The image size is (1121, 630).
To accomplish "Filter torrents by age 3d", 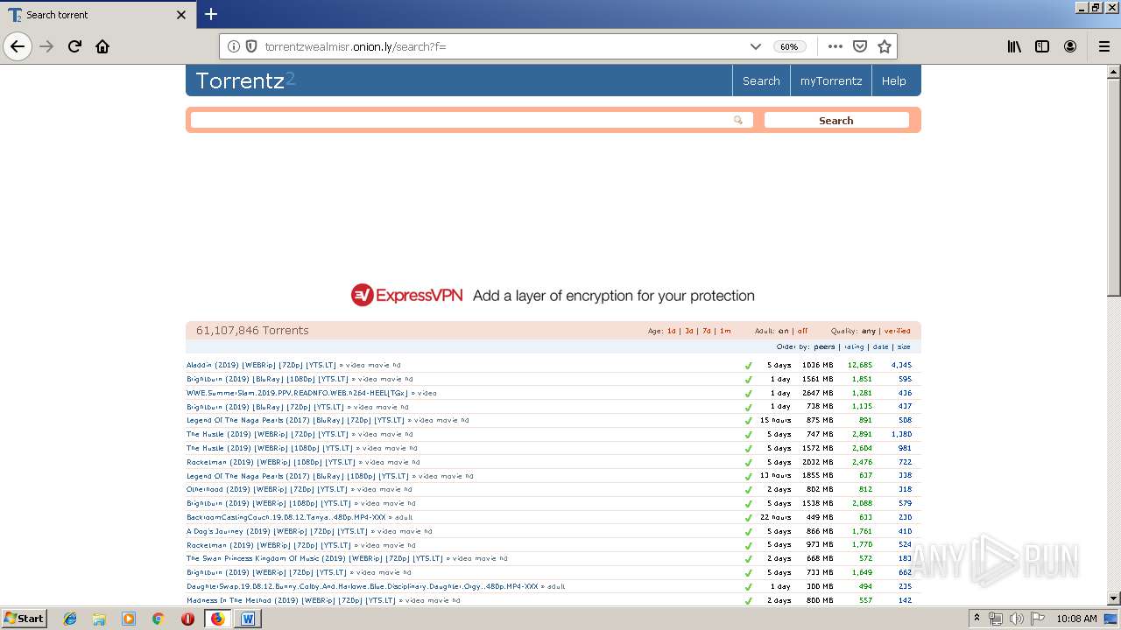I will pyautogui.click(x=689, y=331).
